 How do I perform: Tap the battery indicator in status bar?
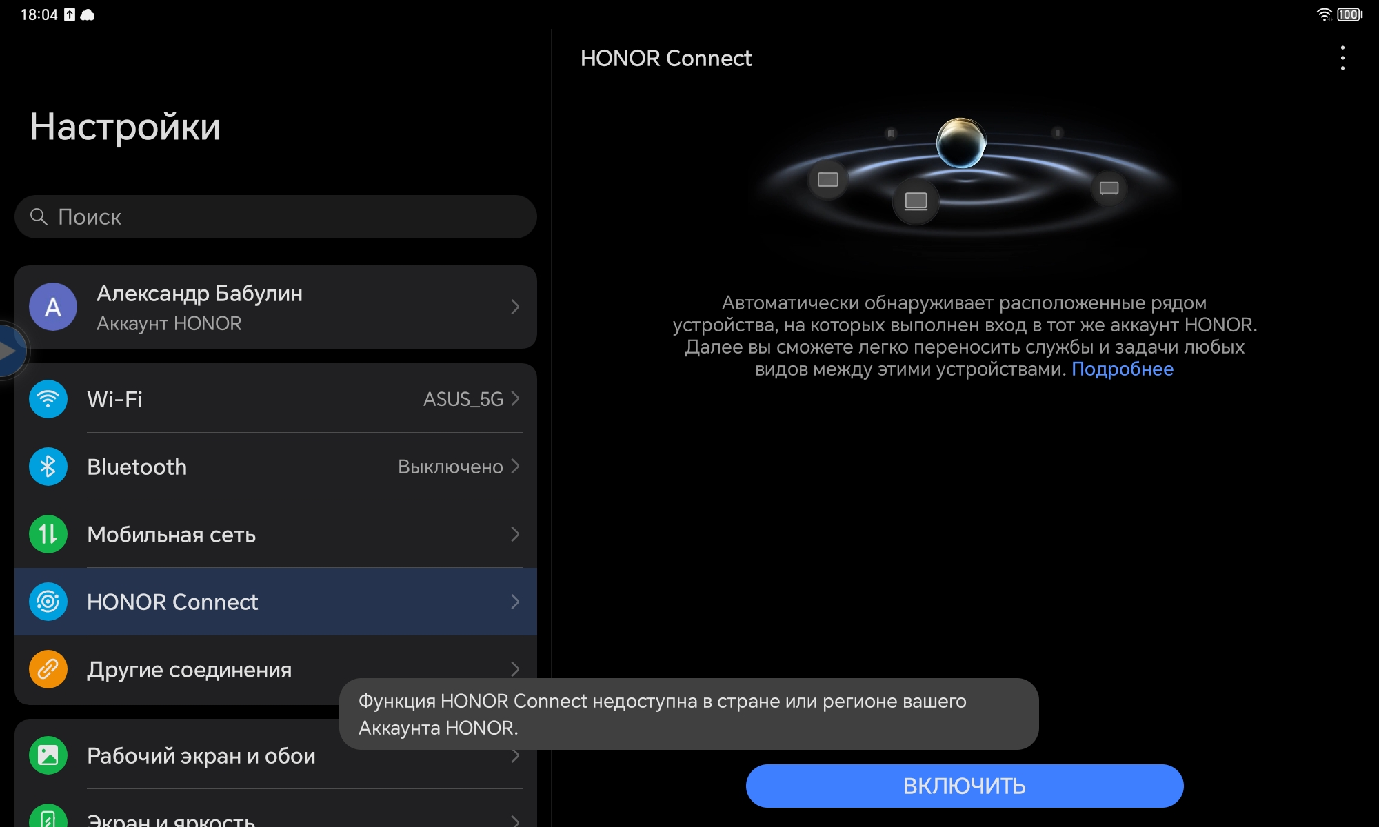point(1349,14)
